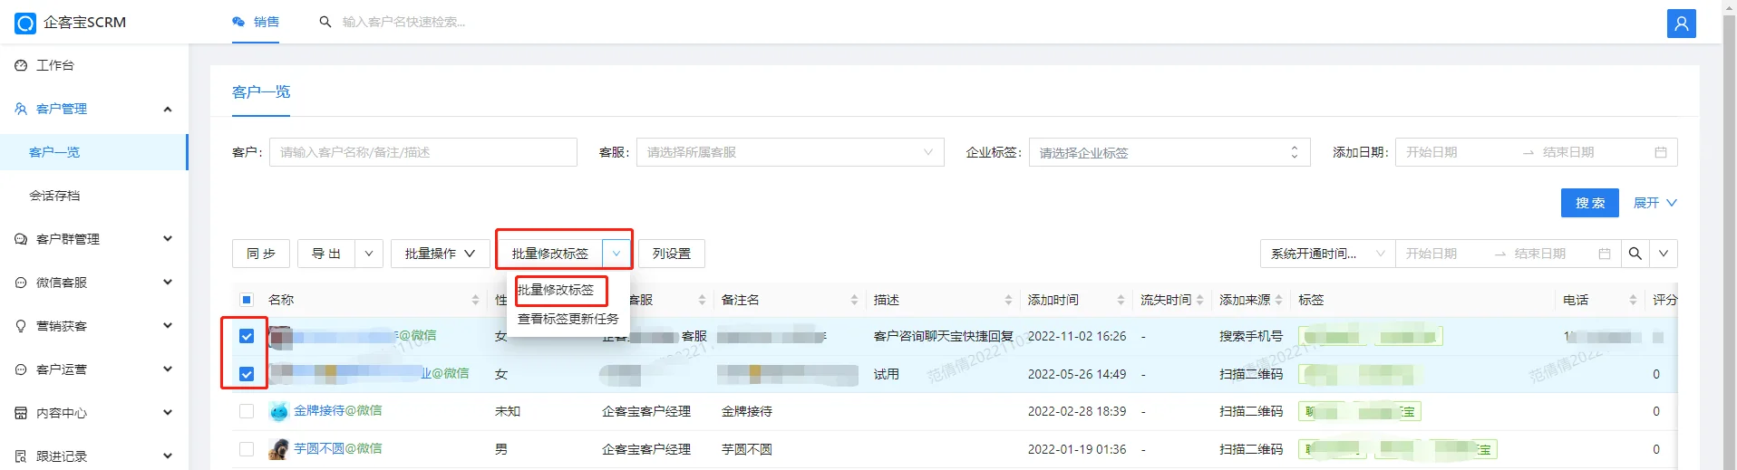Click the 展开 link to show more filters
1737x470 pixels.
[x=1655, y=203]
